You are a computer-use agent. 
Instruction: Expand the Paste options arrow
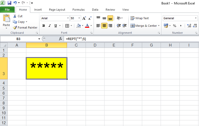click(x=6, y=28)
